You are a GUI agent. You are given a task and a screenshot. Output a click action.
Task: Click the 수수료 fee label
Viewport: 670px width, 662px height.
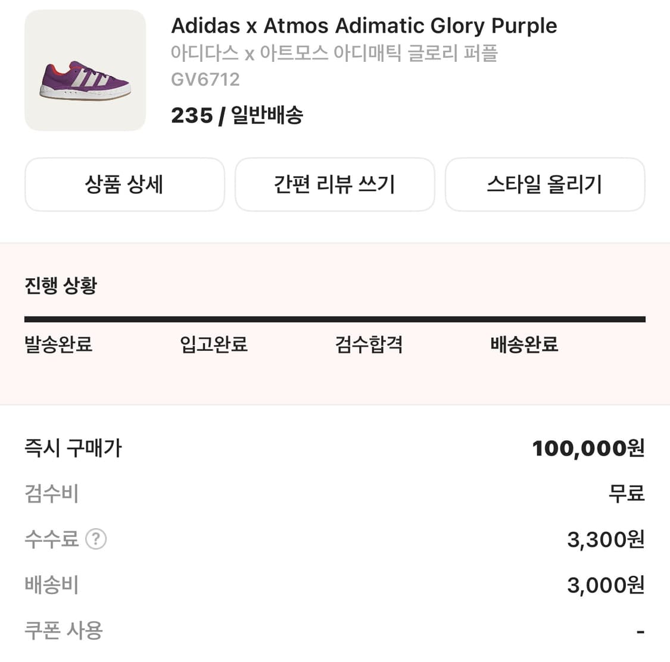(x=51, y=539)
